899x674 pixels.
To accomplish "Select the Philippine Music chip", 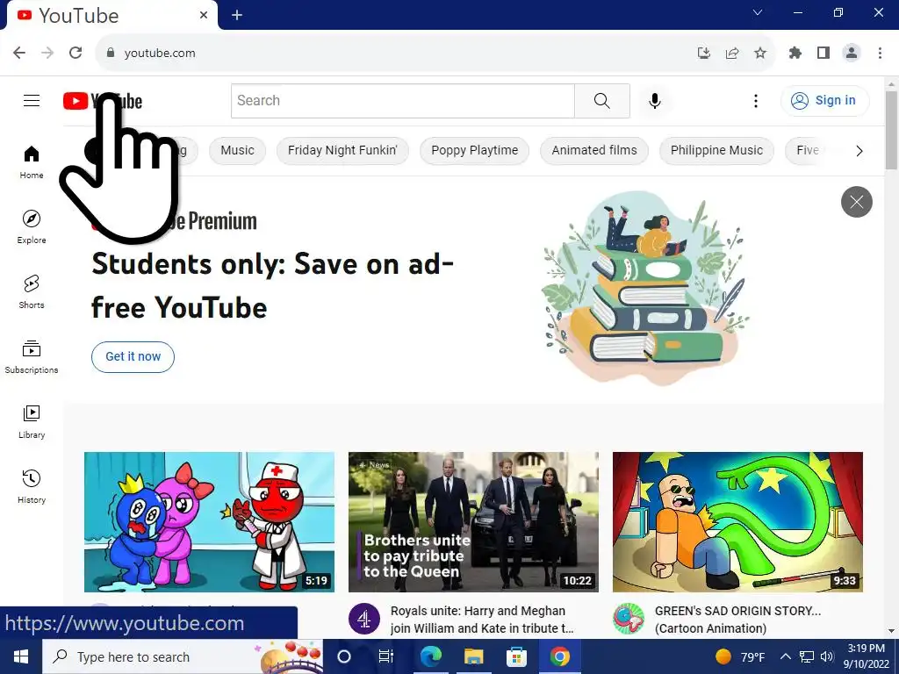I will (x=716, y=151).
